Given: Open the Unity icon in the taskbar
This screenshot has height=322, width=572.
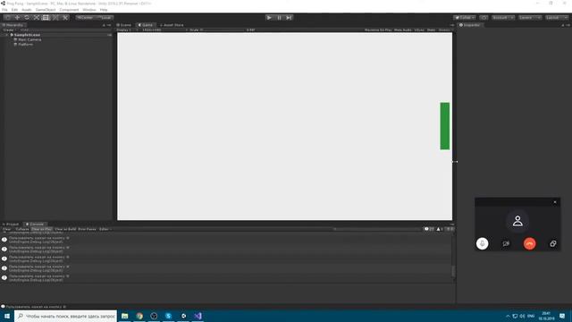Looking at the screenshot, I should pyautogui.click(x=183, y=316).
